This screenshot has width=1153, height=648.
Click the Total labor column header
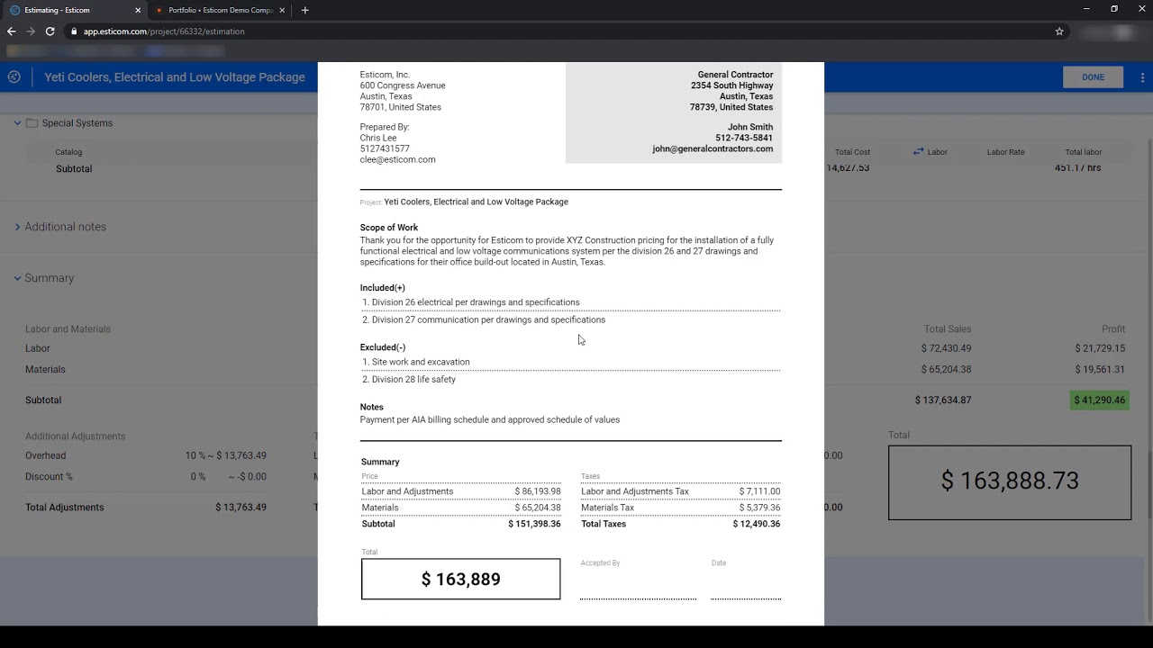1084,152
